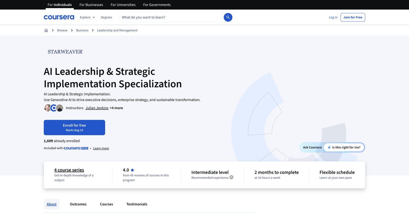
Task: Click the Starweaver partner logo
Action: [x=65, y=52]
